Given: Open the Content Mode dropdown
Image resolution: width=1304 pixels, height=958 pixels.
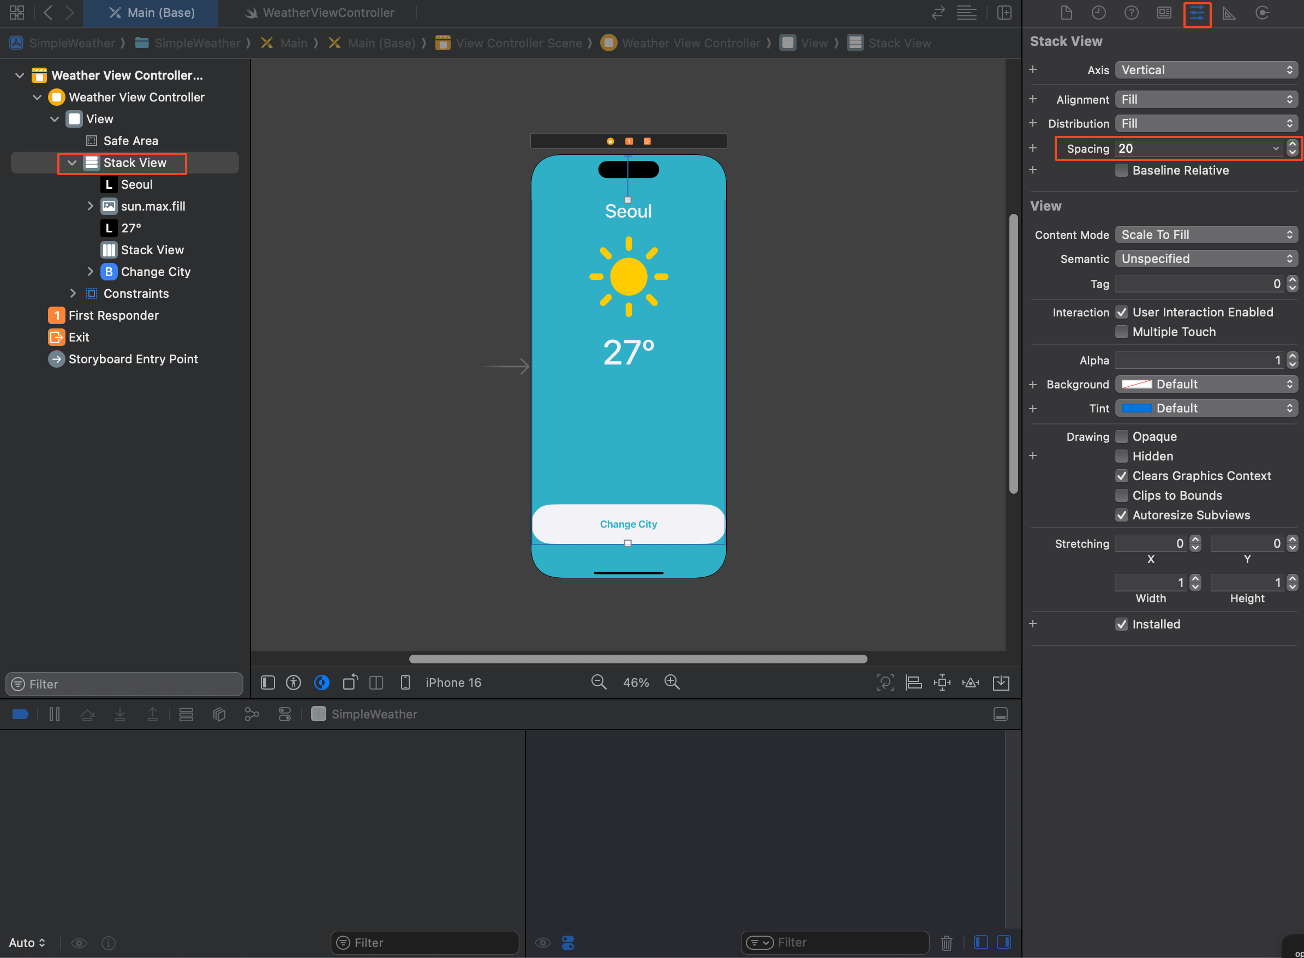Looking at the screenshot, I should [x=1206, y=235].
